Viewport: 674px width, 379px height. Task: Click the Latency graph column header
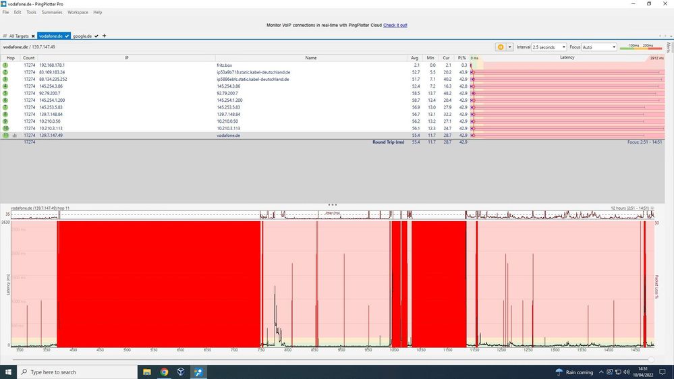coord(567,57)
